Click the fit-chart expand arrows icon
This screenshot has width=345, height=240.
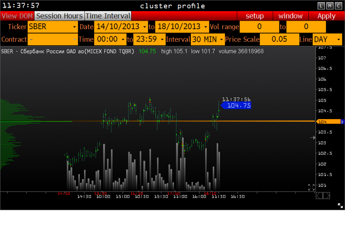pyautogui.click(x=311, y=187)
